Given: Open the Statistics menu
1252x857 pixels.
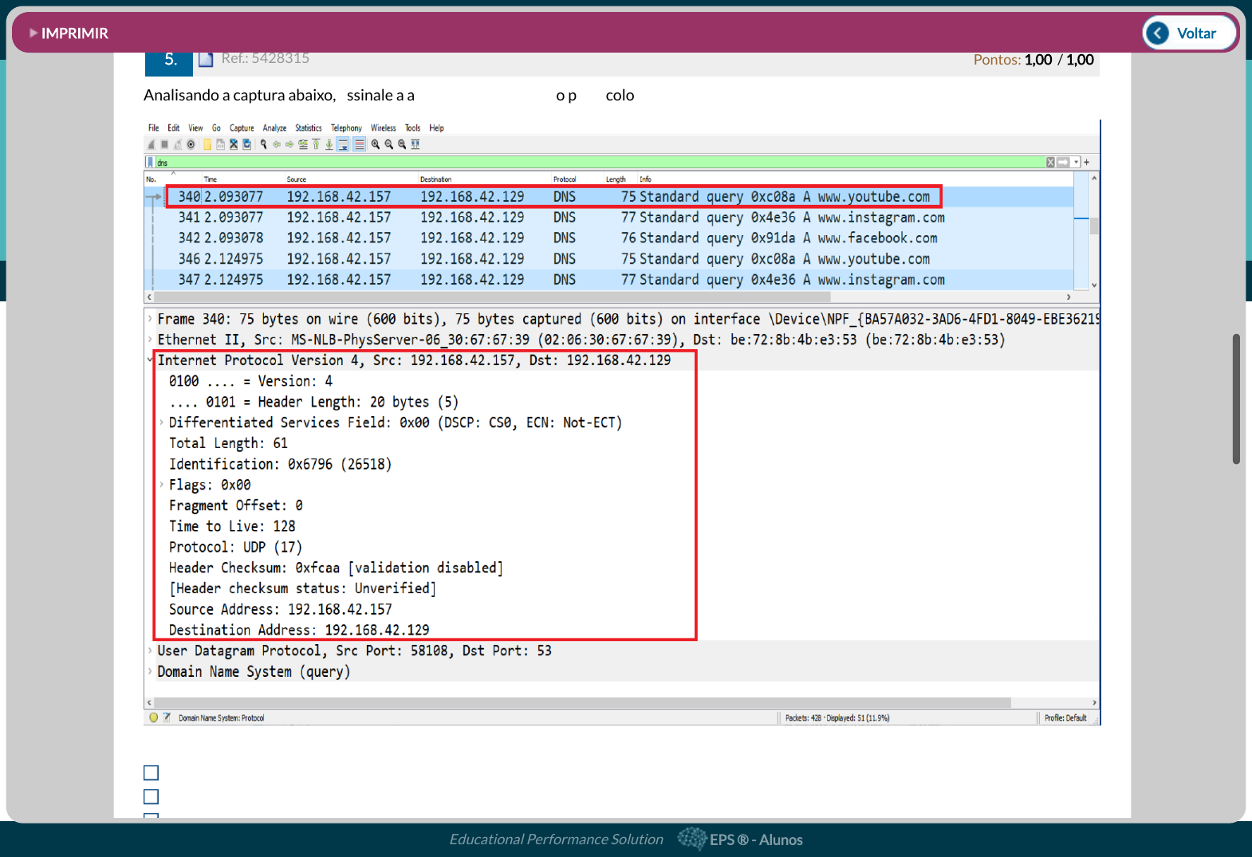Looking at the screenshot, I should tap(308, 128).
